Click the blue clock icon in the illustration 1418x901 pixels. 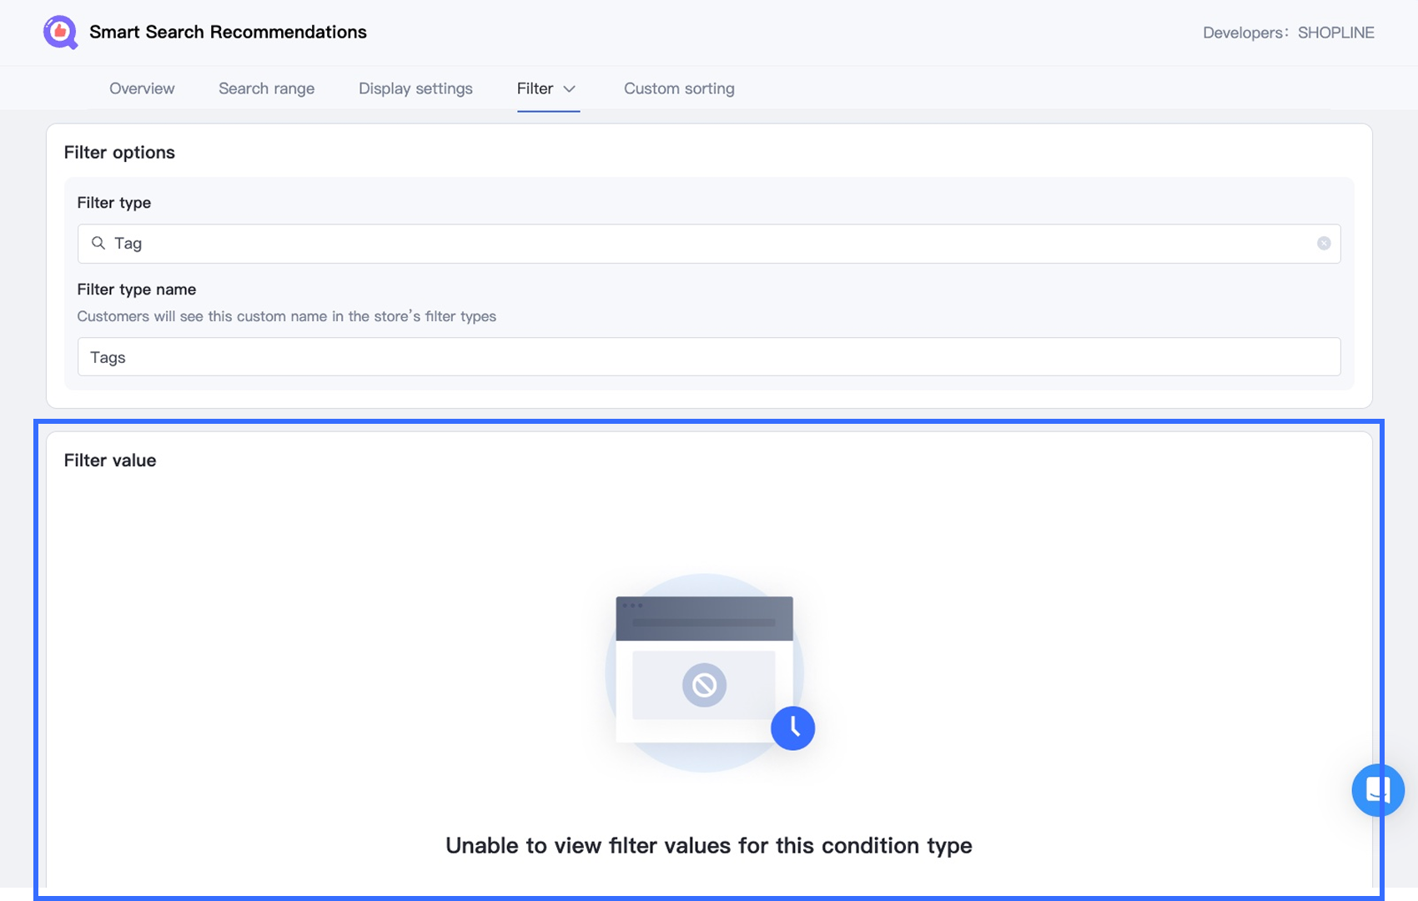coord(792,728)
